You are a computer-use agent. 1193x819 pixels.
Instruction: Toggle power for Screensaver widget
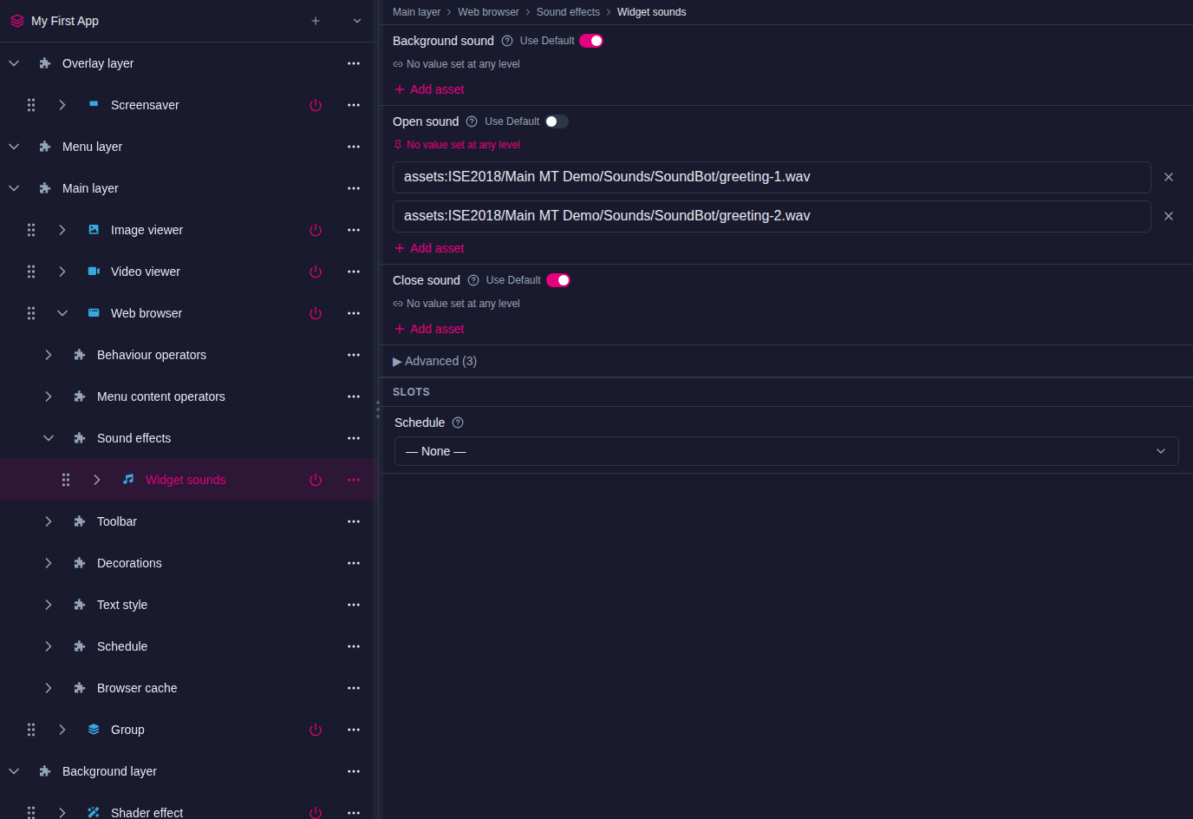point(316,105)
